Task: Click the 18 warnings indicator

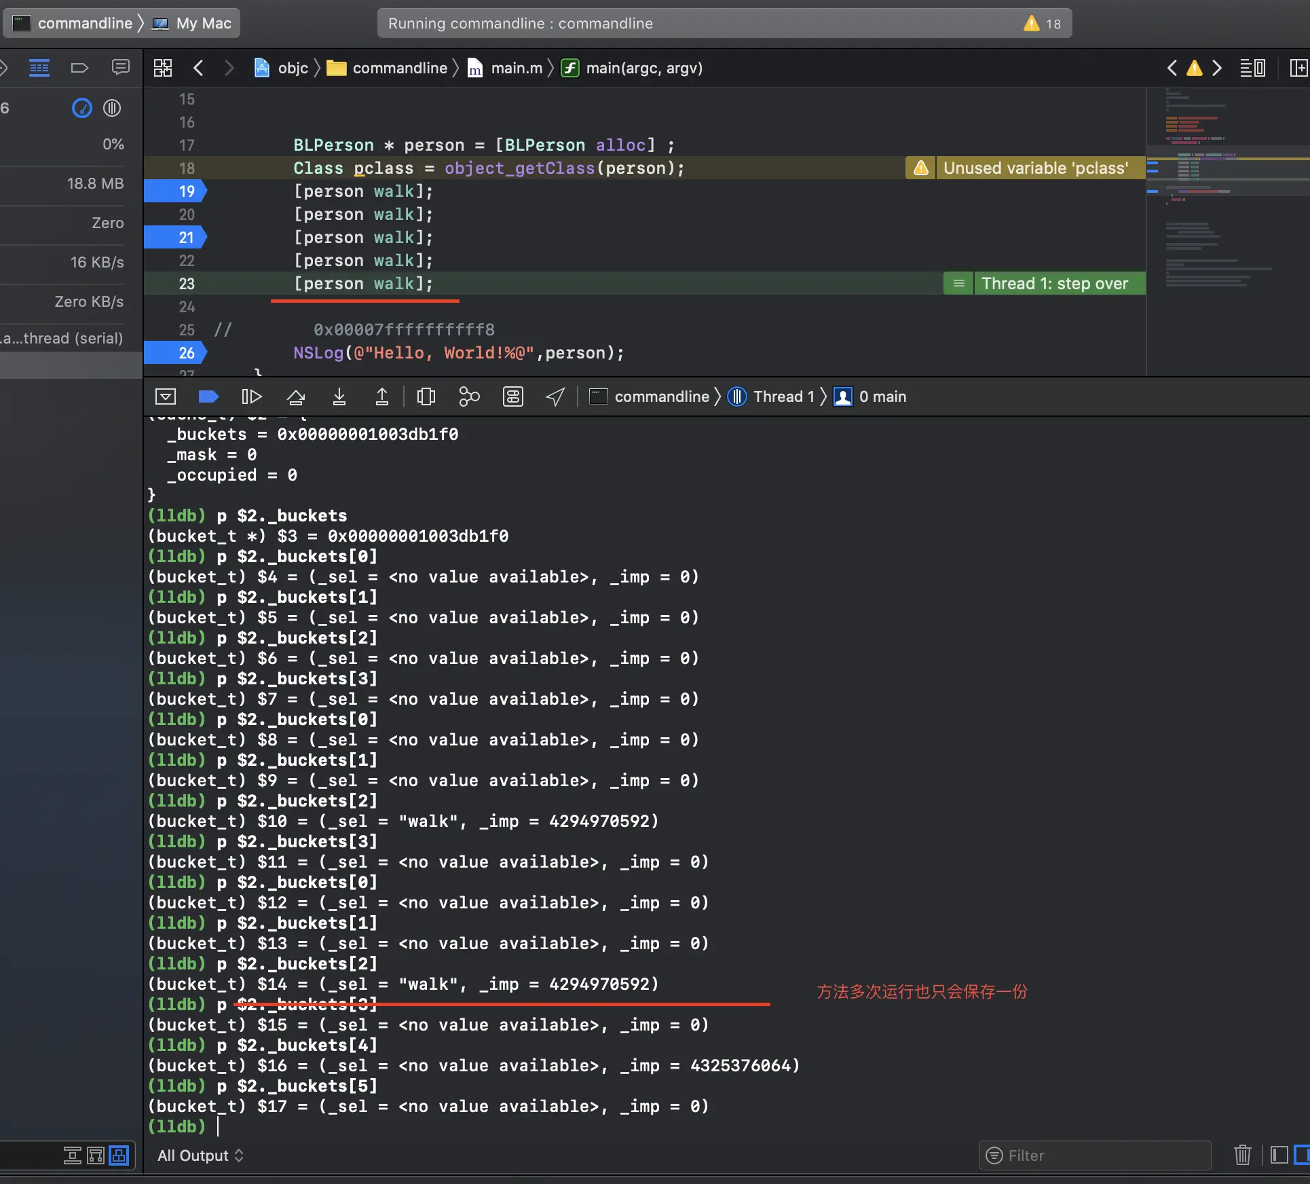Action: click(1043, 24)
